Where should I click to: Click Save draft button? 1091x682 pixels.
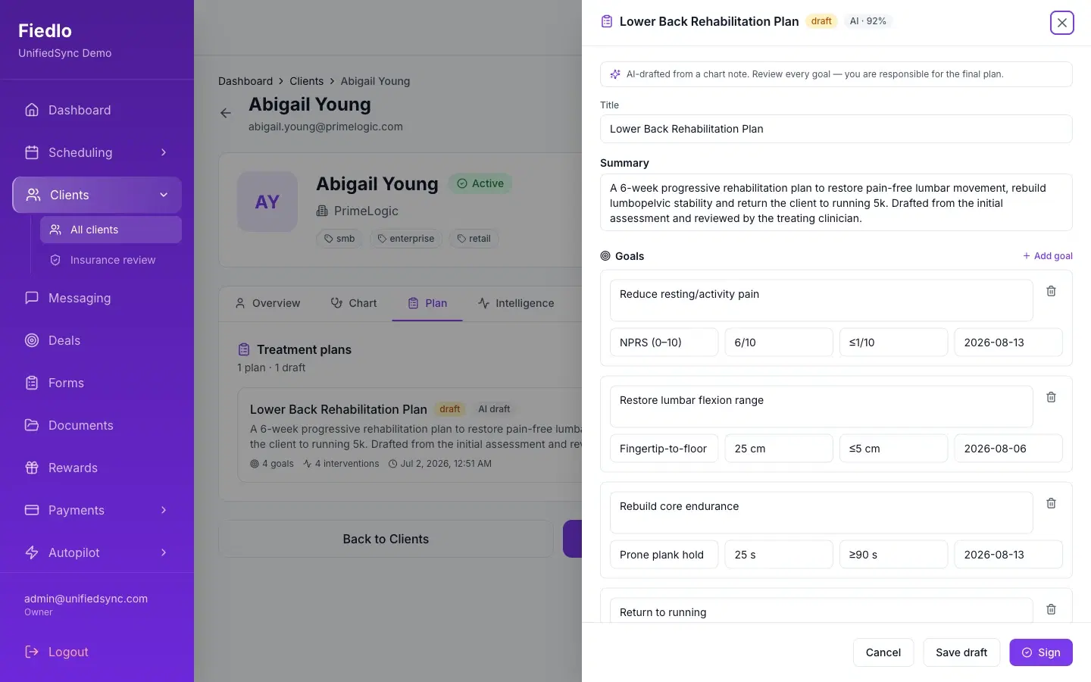[961, 652]
